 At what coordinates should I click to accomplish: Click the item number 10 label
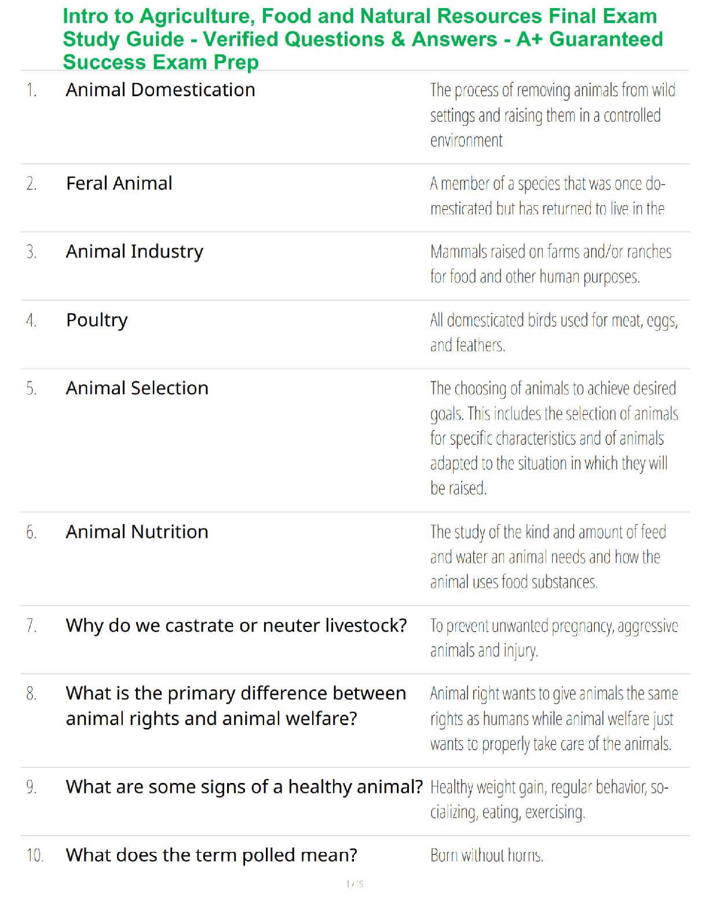pyautogui.click(x=35, y=855)
